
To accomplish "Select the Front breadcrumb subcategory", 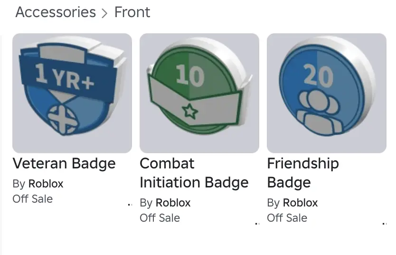I will [x=132, y=12].
